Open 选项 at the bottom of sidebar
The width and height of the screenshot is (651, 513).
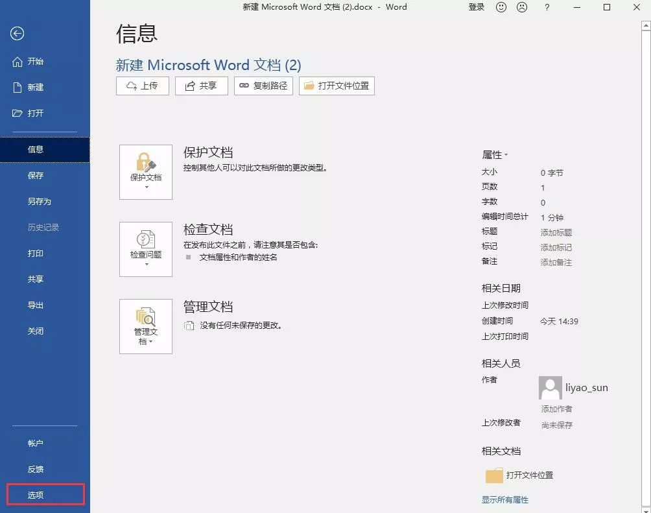click(x=36, y=494)
